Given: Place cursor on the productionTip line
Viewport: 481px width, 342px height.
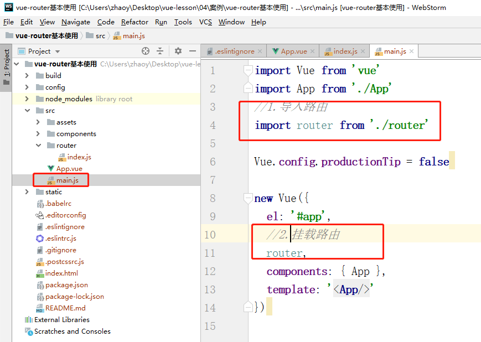Looking at the screenshot, I should (x=351, y=162).
